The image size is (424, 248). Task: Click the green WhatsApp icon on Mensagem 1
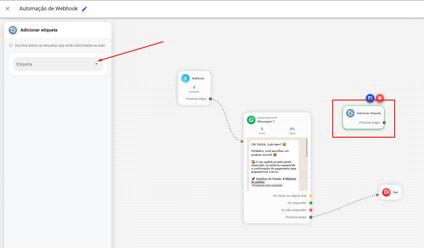point(251,120)
